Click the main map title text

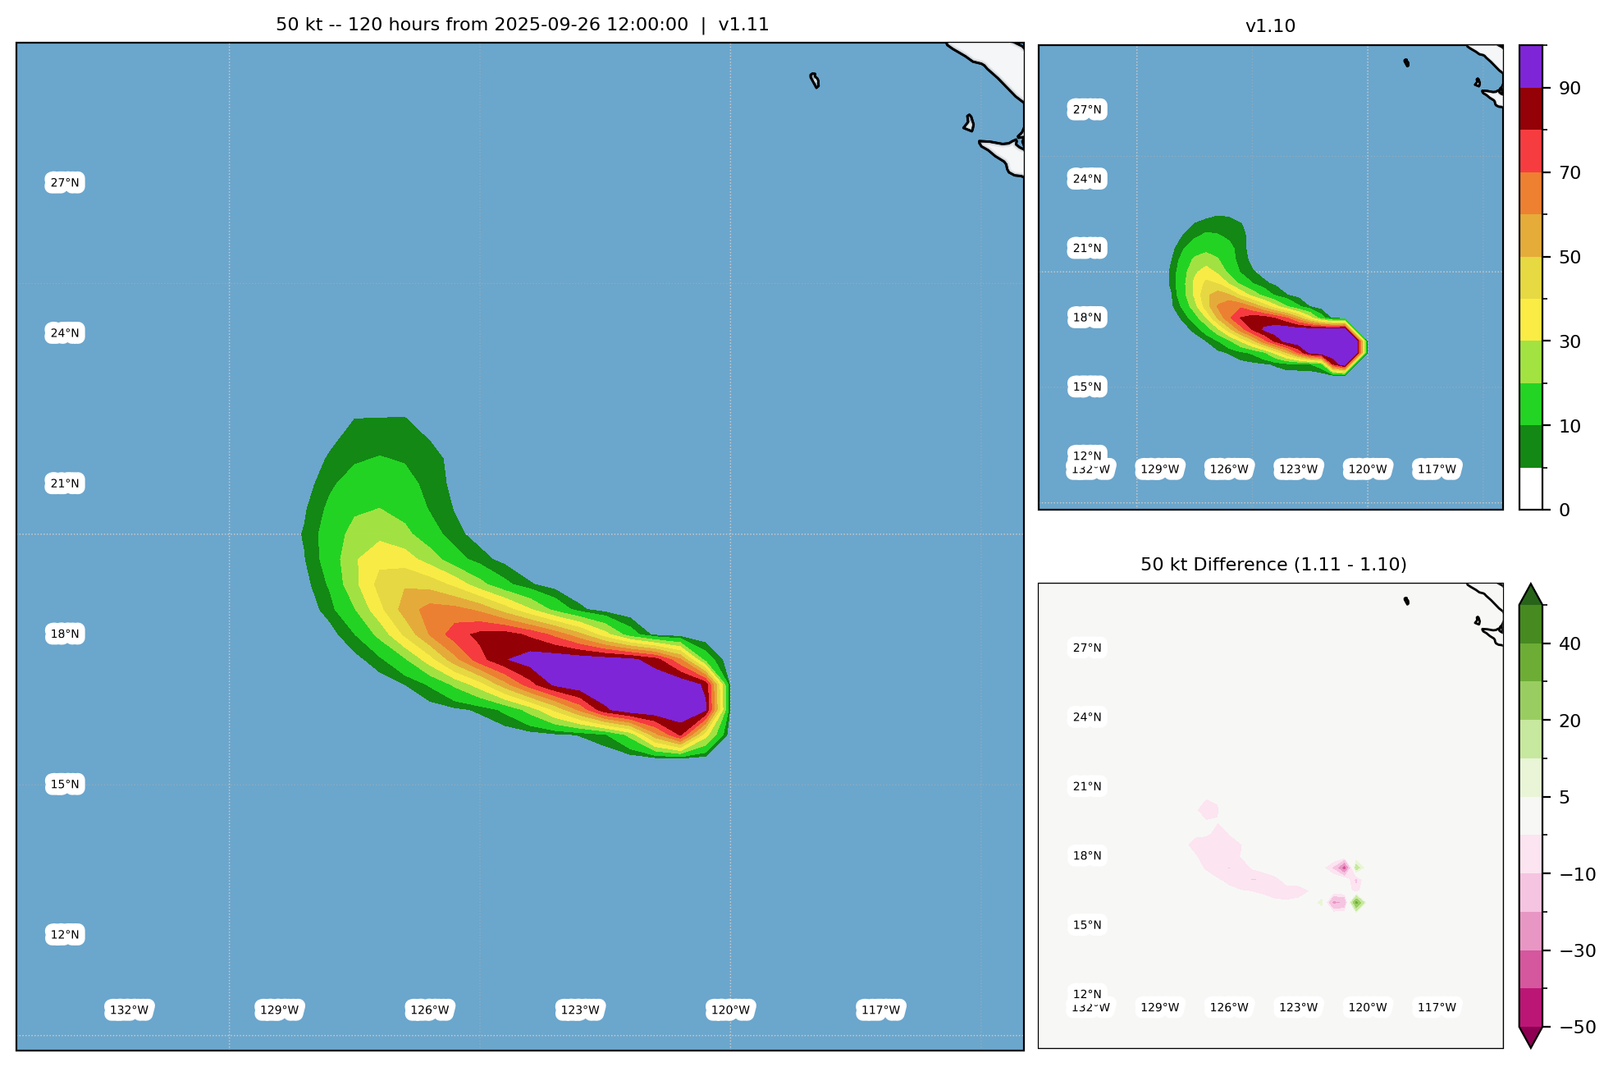pyautogui.click(x=522, y=25)
